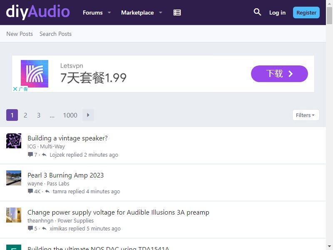Open thread Building the ultimate NOS DAC
Image resolution: width=333 pixels, height=250 pixels.
(98, 248)
